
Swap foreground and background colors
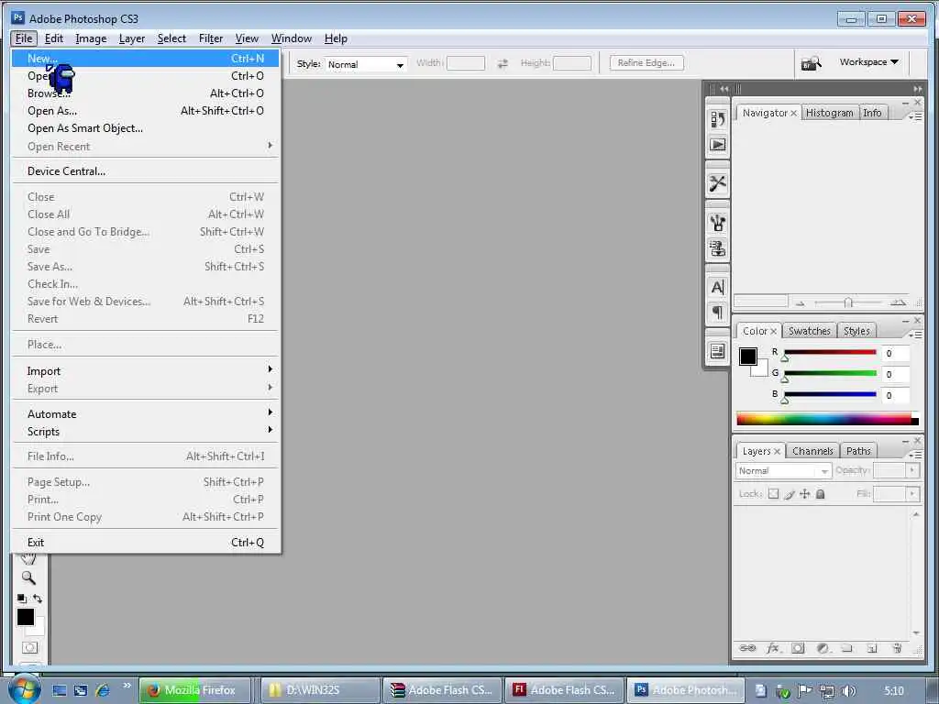click(38, 598)
